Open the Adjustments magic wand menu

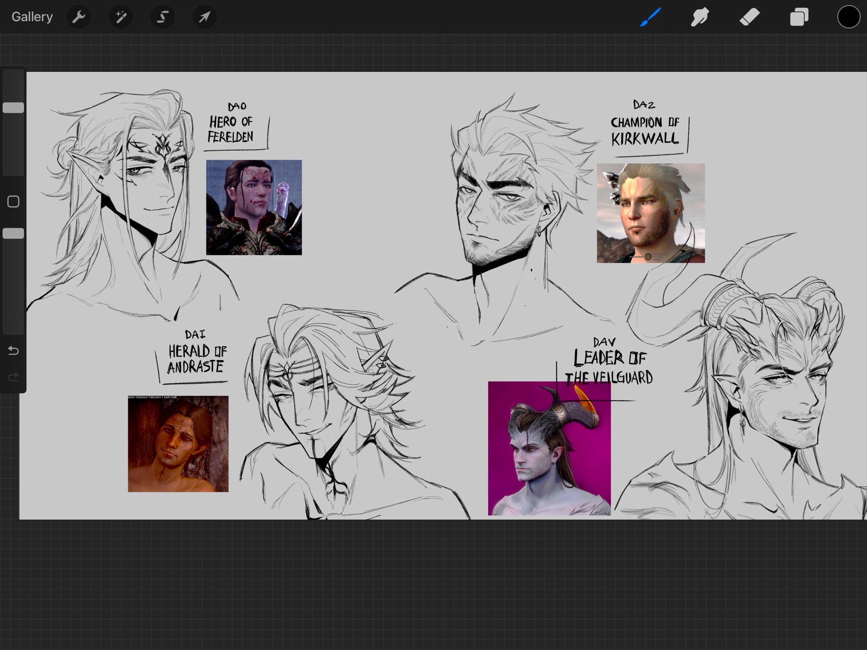point(121,17)
